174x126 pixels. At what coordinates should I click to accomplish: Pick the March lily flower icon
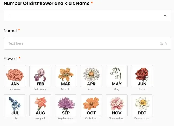point(66,76)
